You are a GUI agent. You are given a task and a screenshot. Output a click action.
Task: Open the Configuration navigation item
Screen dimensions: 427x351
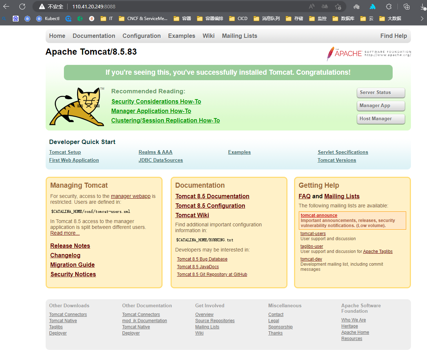pyautogui.click(x=142, y=36)
